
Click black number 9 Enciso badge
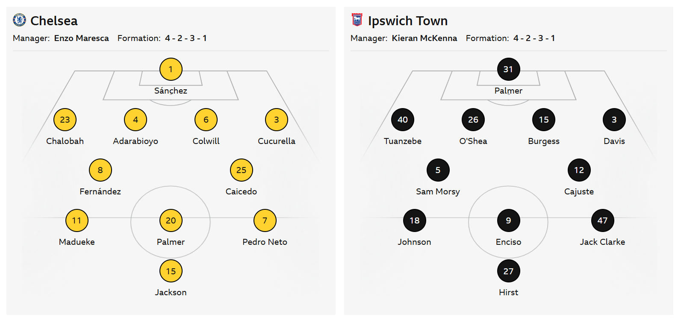[x=508, y=220]
